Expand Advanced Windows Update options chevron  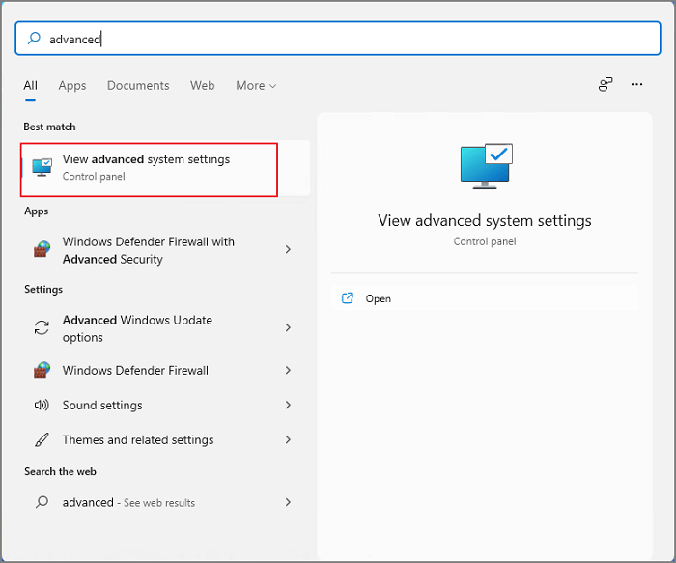tap(288, 328)
